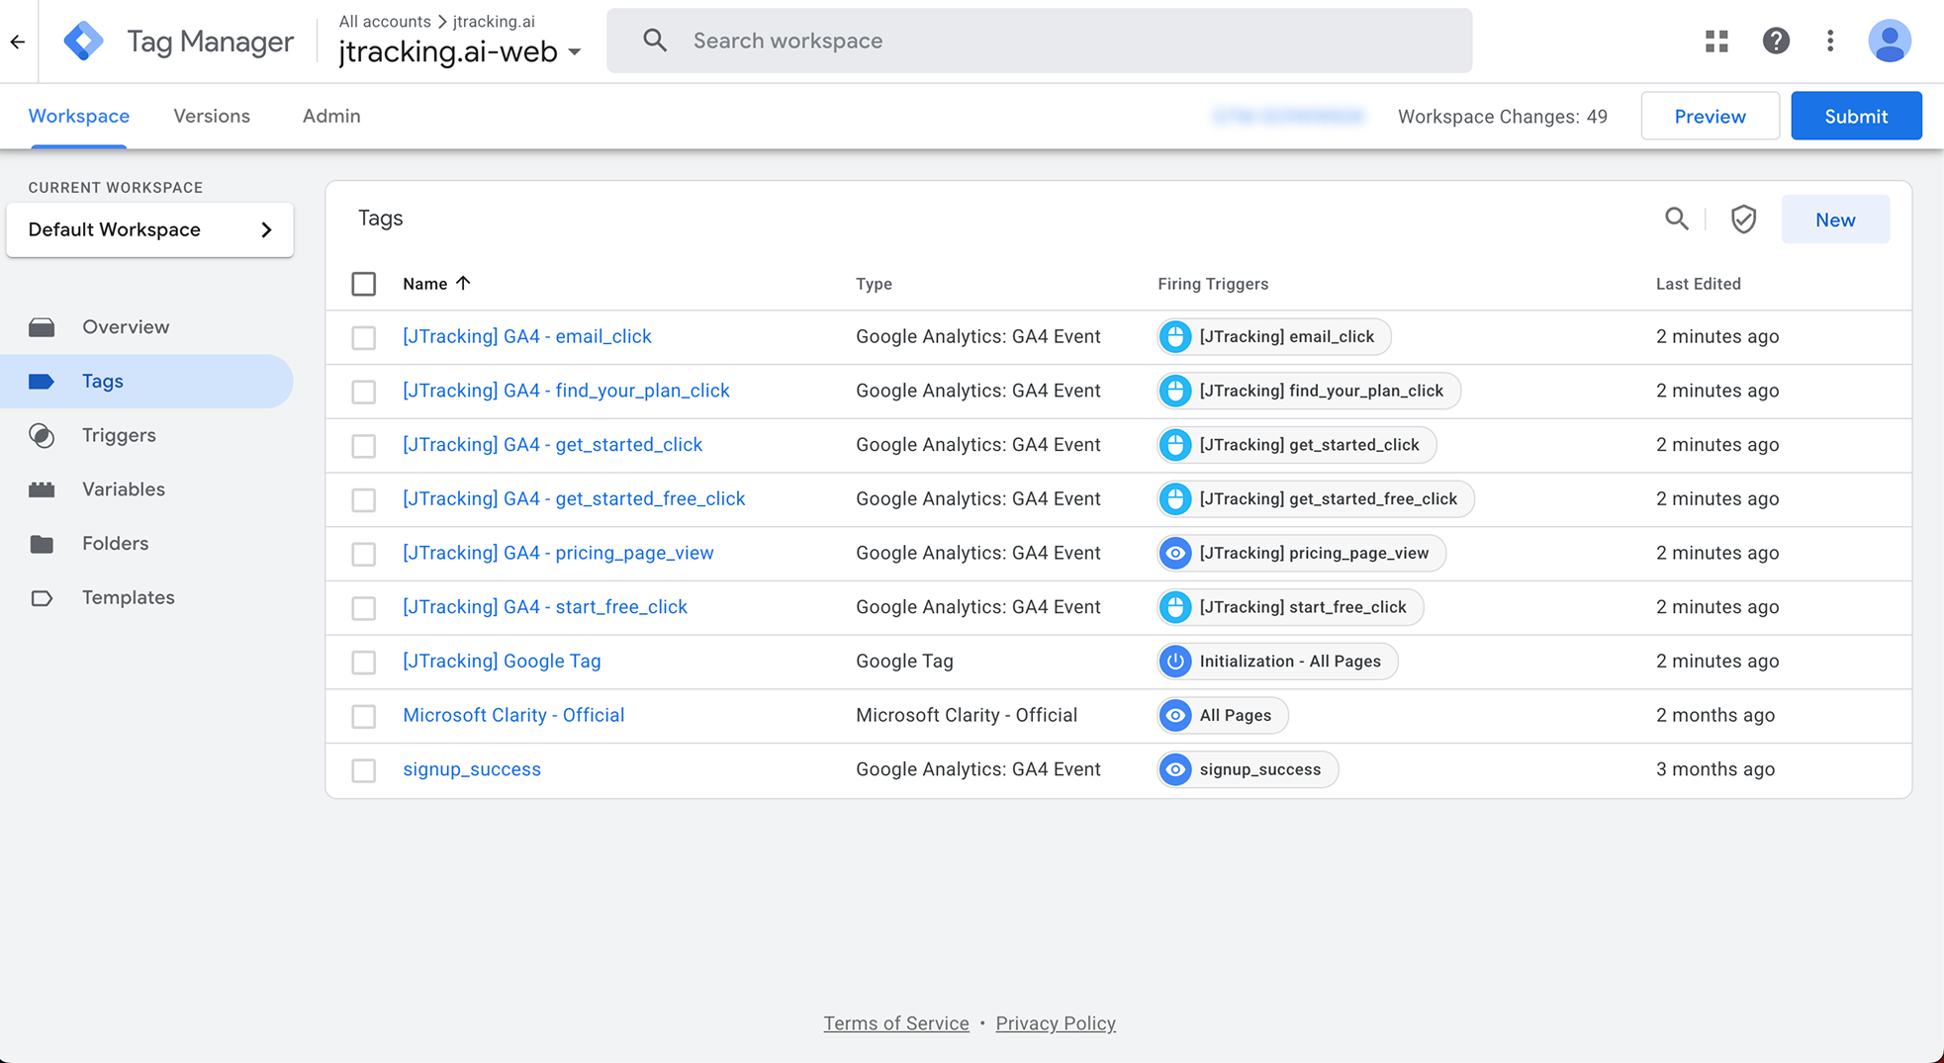Screen dimensions: 1944x1063
Task: Click the Tag Manager diamond logo
Action: [x=84, y=42]
